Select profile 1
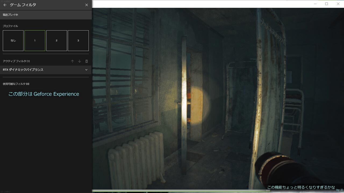Viewport: 344px width, 193px height. click(x=35, y=40)
